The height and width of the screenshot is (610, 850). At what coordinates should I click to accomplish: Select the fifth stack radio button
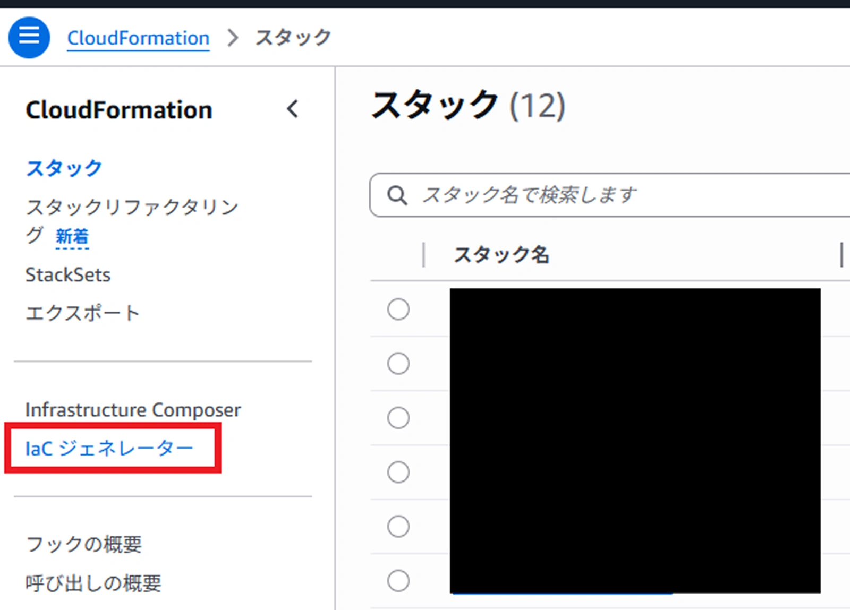398,527
